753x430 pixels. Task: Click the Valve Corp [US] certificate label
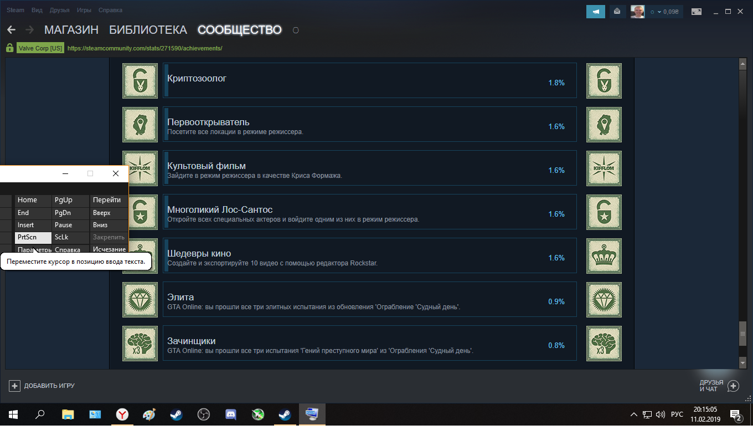pyautogui.click(x=40, y=48)
